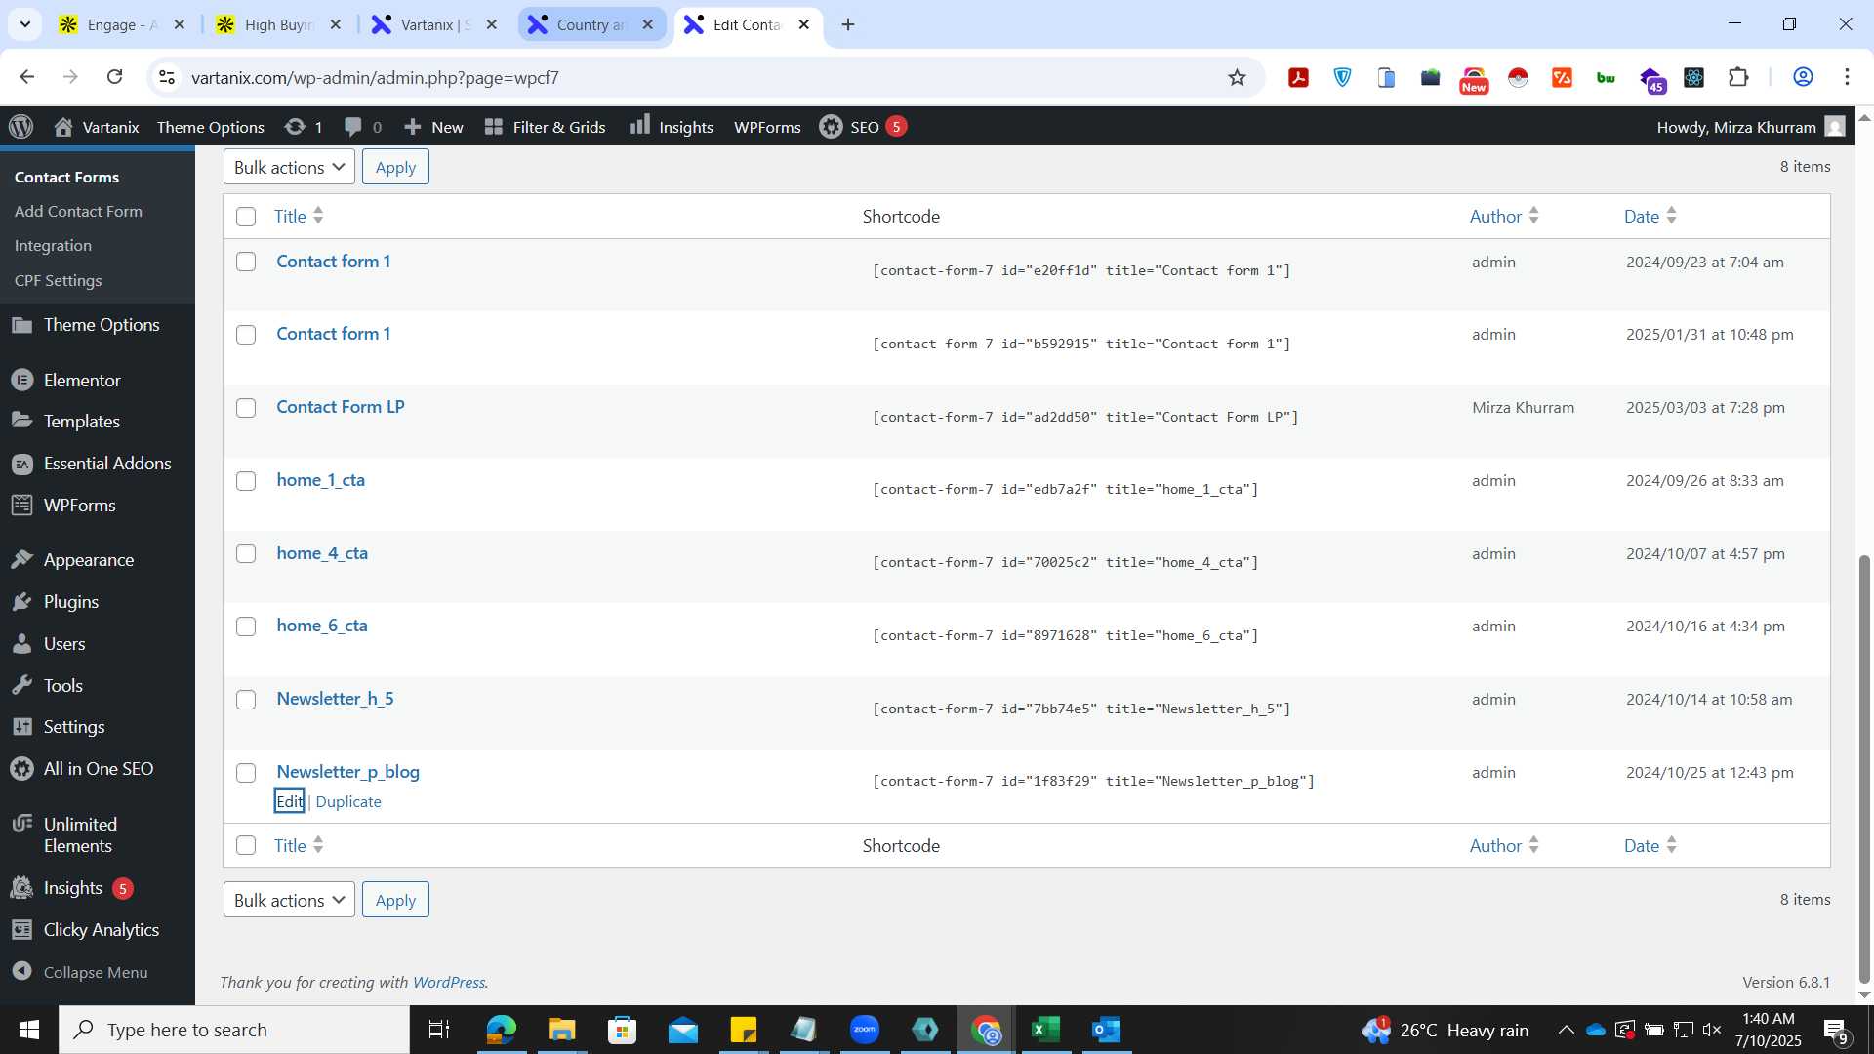
Task: Open the Tools wrench icon
Action: point(22,685)
